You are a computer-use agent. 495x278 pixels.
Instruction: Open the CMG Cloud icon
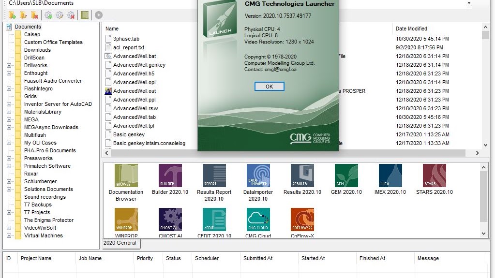[258, 219]
